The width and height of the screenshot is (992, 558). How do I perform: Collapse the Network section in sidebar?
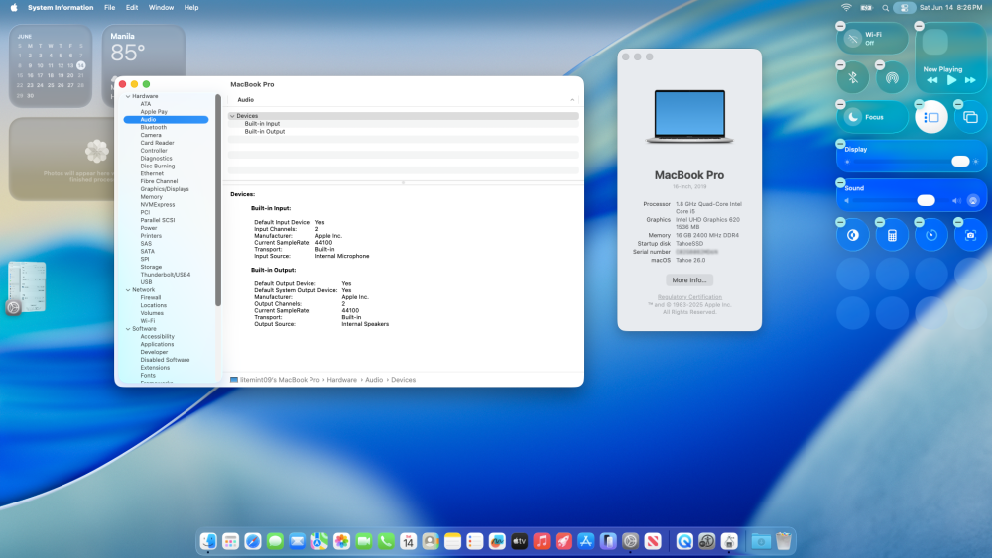pos(128,290)
